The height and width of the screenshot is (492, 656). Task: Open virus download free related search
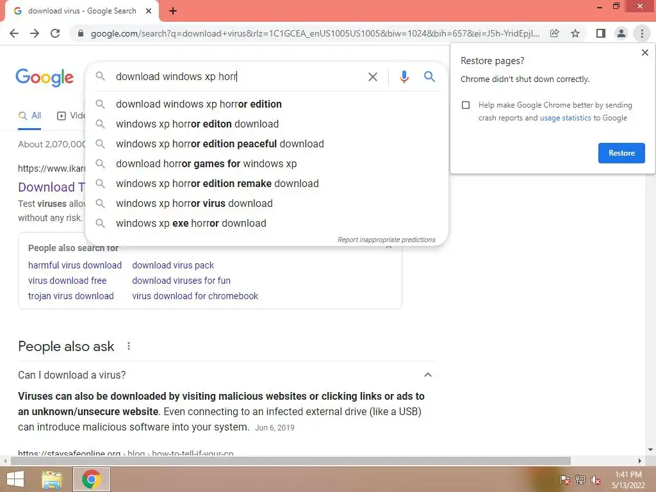click(x=67, y=281)
